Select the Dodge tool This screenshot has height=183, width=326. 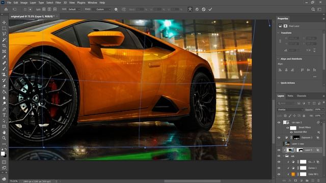[x=4, y=103]
